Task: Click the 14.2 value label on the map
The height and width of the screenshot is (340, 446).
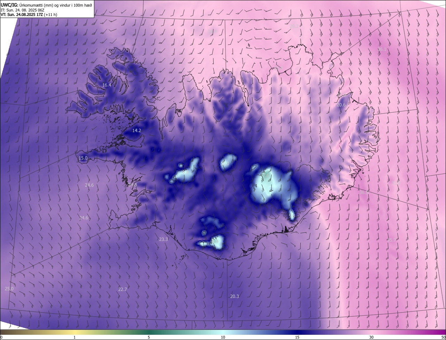Action: pos(137,131)
